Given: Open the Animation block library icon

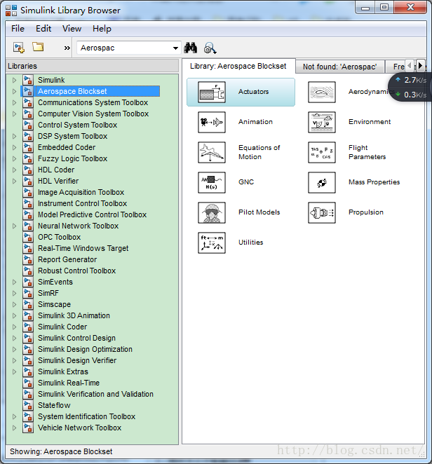Looking at the screenshot, I should click(x=211, y=122).
